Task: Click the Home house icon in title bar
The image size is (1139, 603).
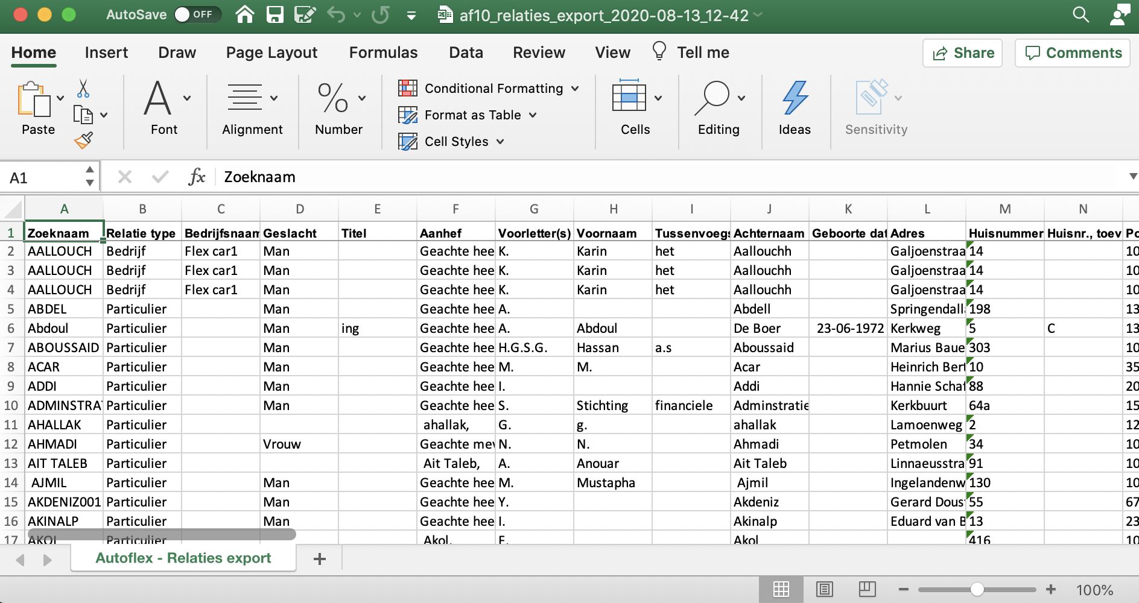Action: point(245,14)
